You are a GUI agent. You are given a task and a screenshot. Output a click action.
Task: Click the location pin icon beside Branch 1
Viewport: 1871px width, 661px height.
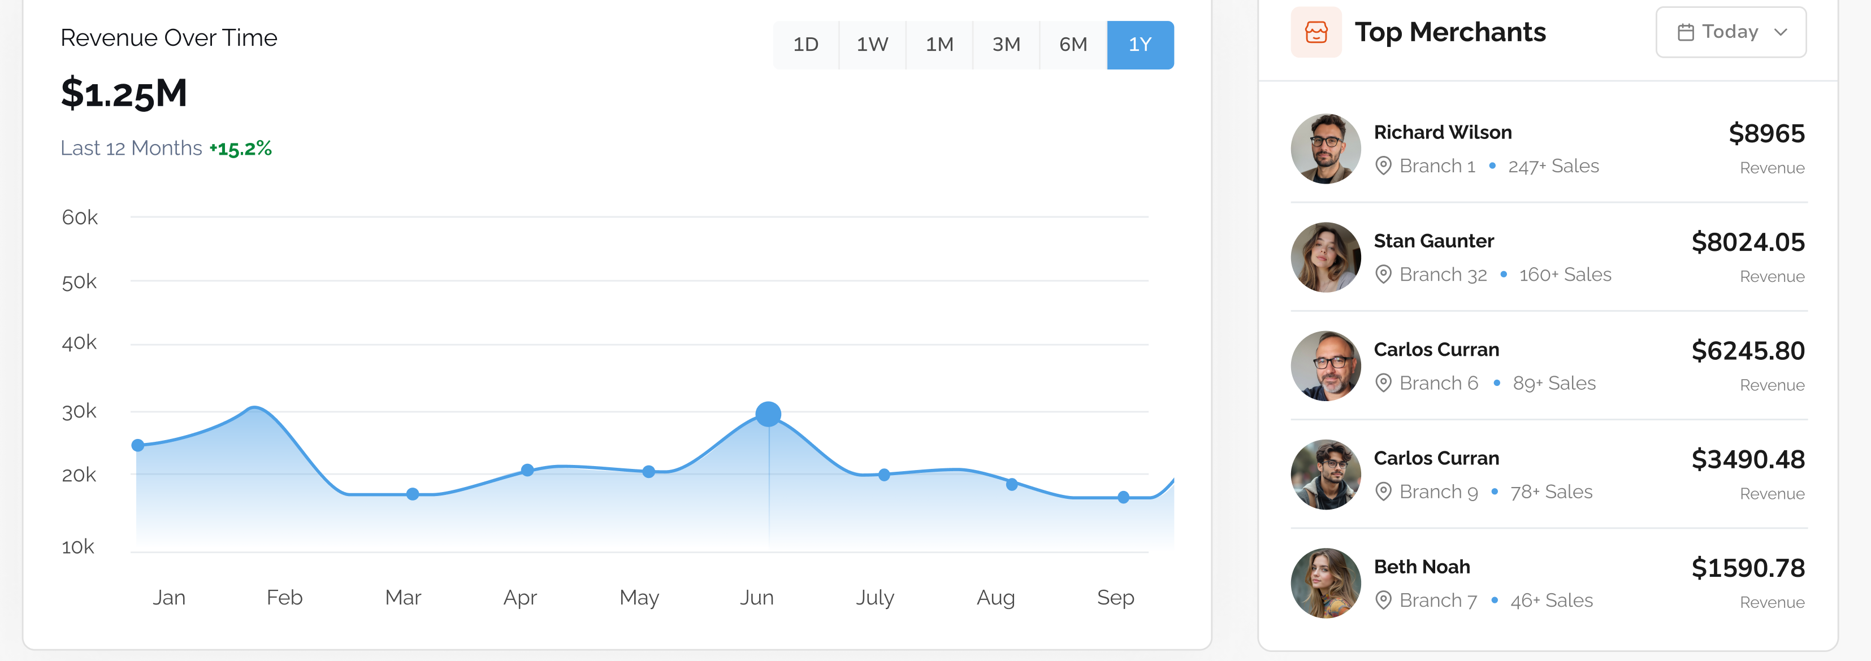pos(1383,166)
